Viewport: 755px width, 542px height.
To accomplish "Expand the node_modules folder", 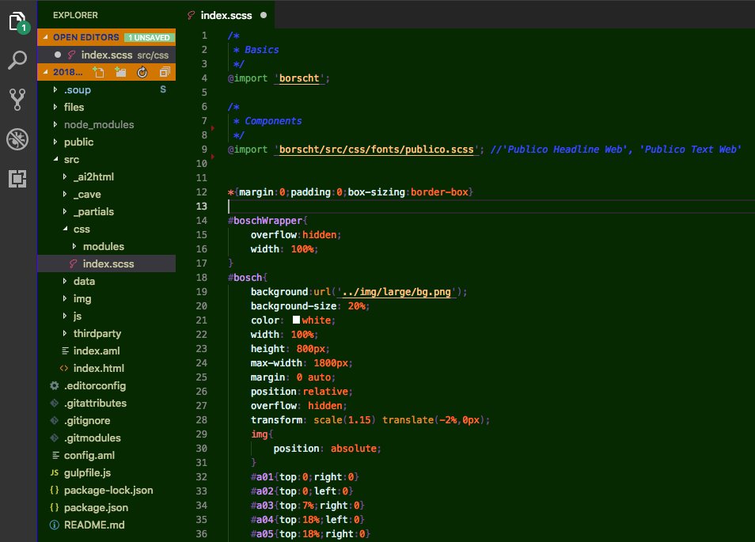I will point(101,124).
